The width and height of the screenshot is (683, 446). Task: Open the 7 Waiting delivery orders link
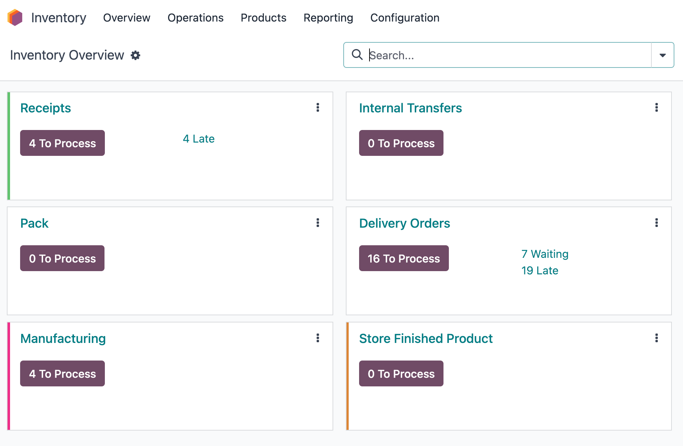point(545,254)
